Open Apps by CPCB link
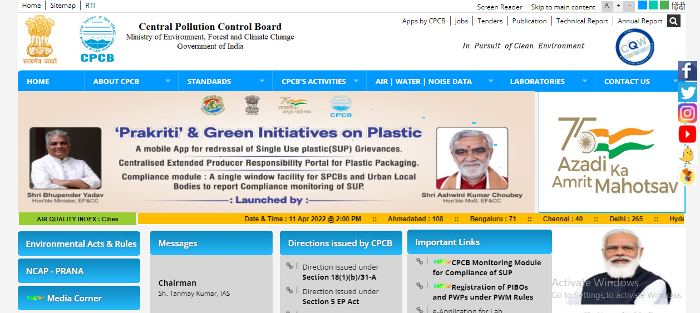Screen dimensions: 700x313 424,21
